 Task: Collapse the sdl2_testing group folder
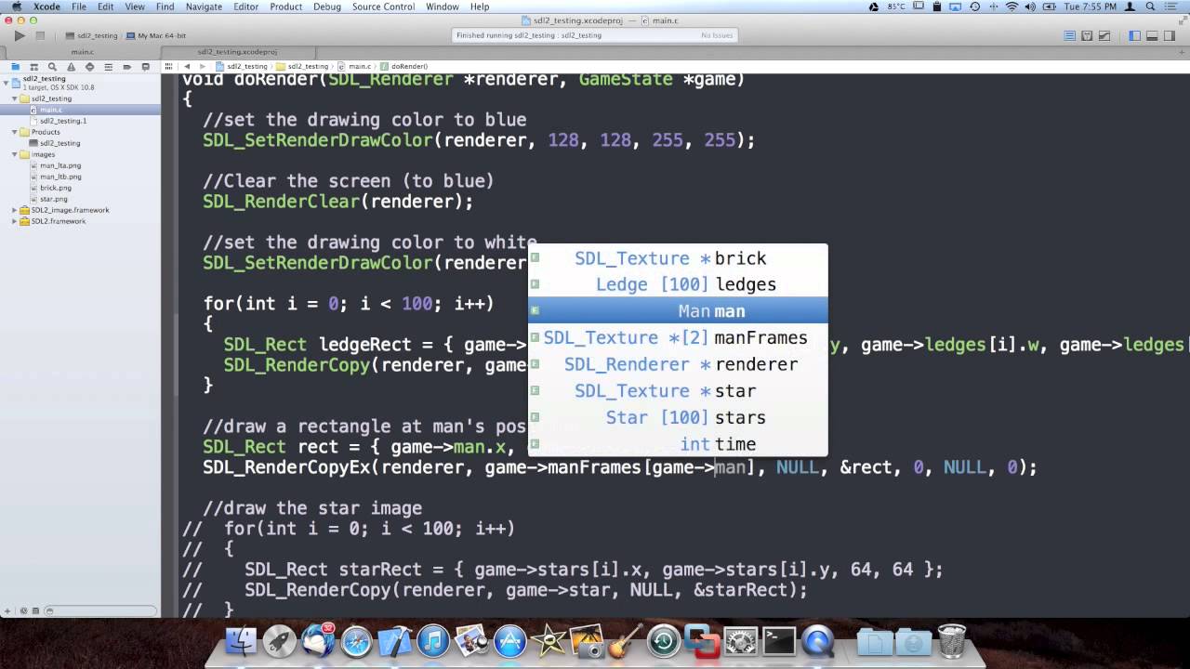tap(15, 98)
